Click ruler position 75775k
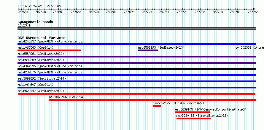Viewport: 264px width, 130px height. tap(236, 12)
